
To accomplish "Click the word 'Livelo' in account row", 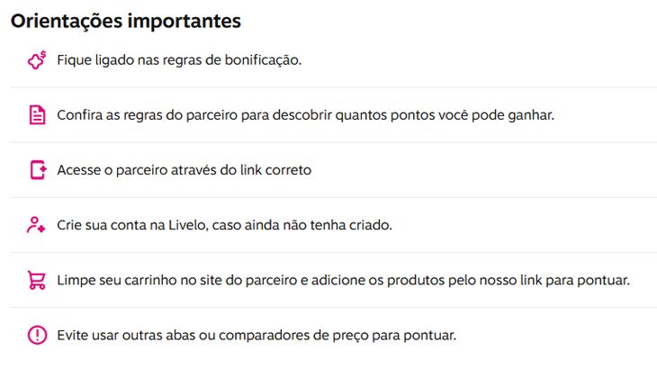I will (x=187, y=225).
